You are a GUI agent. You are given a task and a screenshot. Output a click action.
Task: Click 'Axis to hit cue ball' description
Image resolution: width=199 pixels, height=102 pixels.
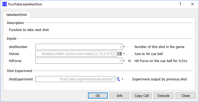[x=149, y=54]
